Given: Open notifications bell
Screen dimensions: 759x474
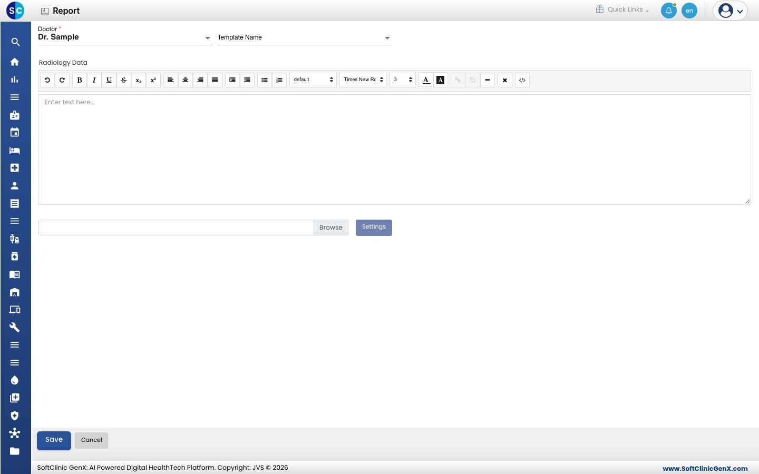Looking at the screenshot, I should [x=669, y=11].
